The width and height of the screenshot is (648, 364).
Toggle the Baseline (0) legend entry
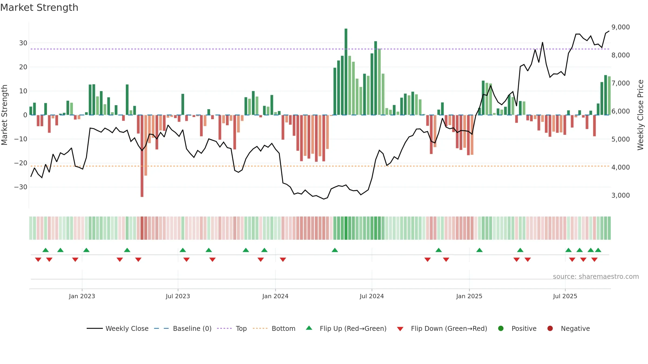(183, 328)
